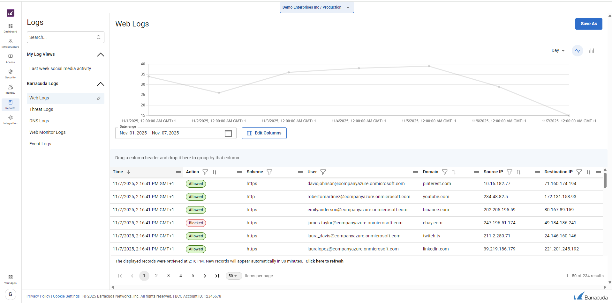The image size is (612, 303).
Task: Click the 'Click here to refresh' link
Action: (x=324, y=261)
